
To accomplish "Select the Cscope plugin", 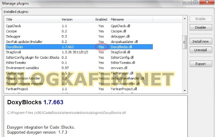I will click(79, 31).
